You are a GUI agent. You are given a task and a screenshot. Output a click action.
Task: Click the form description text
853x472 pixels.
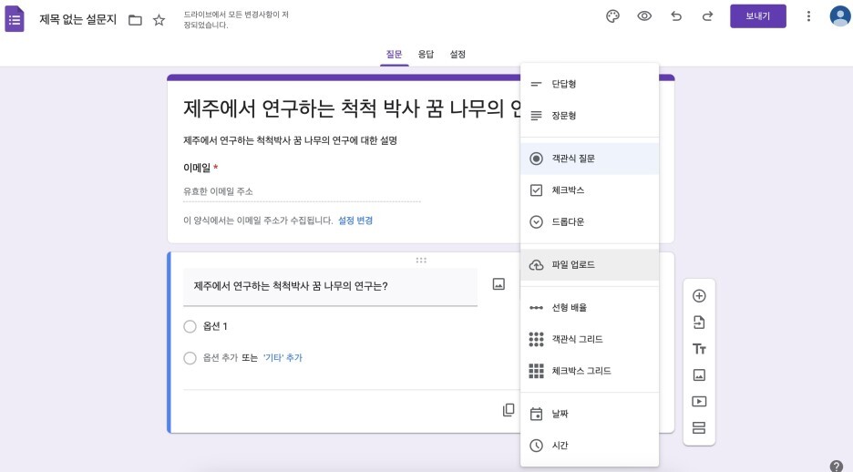[x=290, y=140]
